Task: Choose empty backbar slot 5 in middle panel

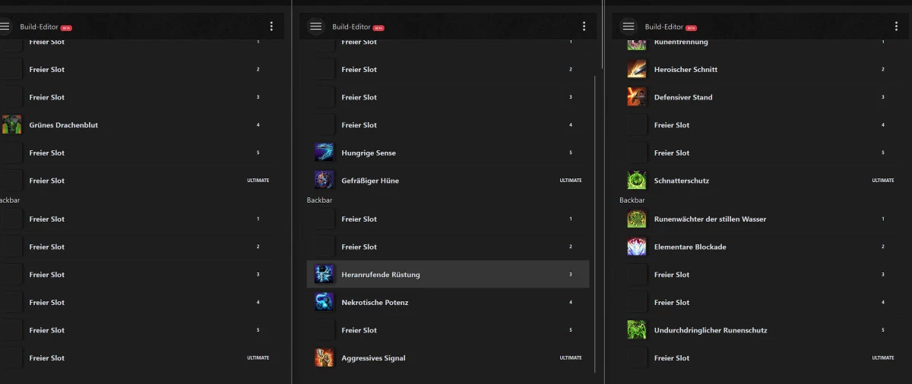Action: [448, 330]
